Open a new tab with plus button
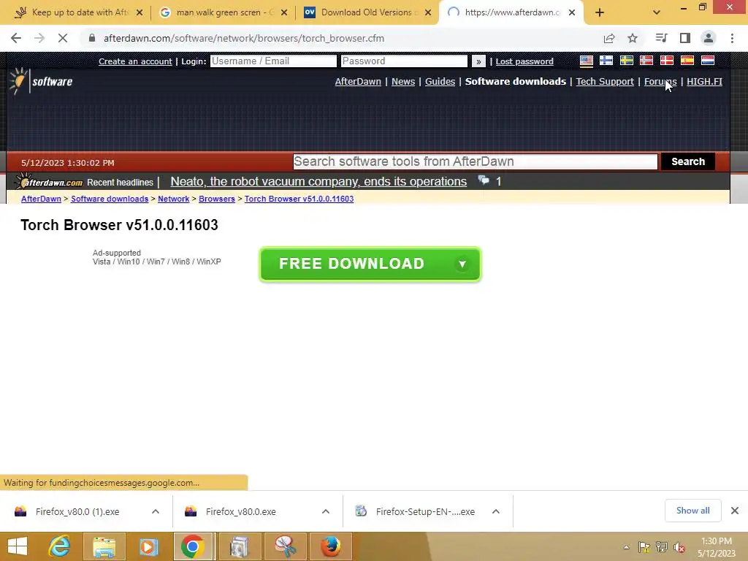Image resolution: width=748 pixels, height=561 pixels. click(x=600, y=12)
